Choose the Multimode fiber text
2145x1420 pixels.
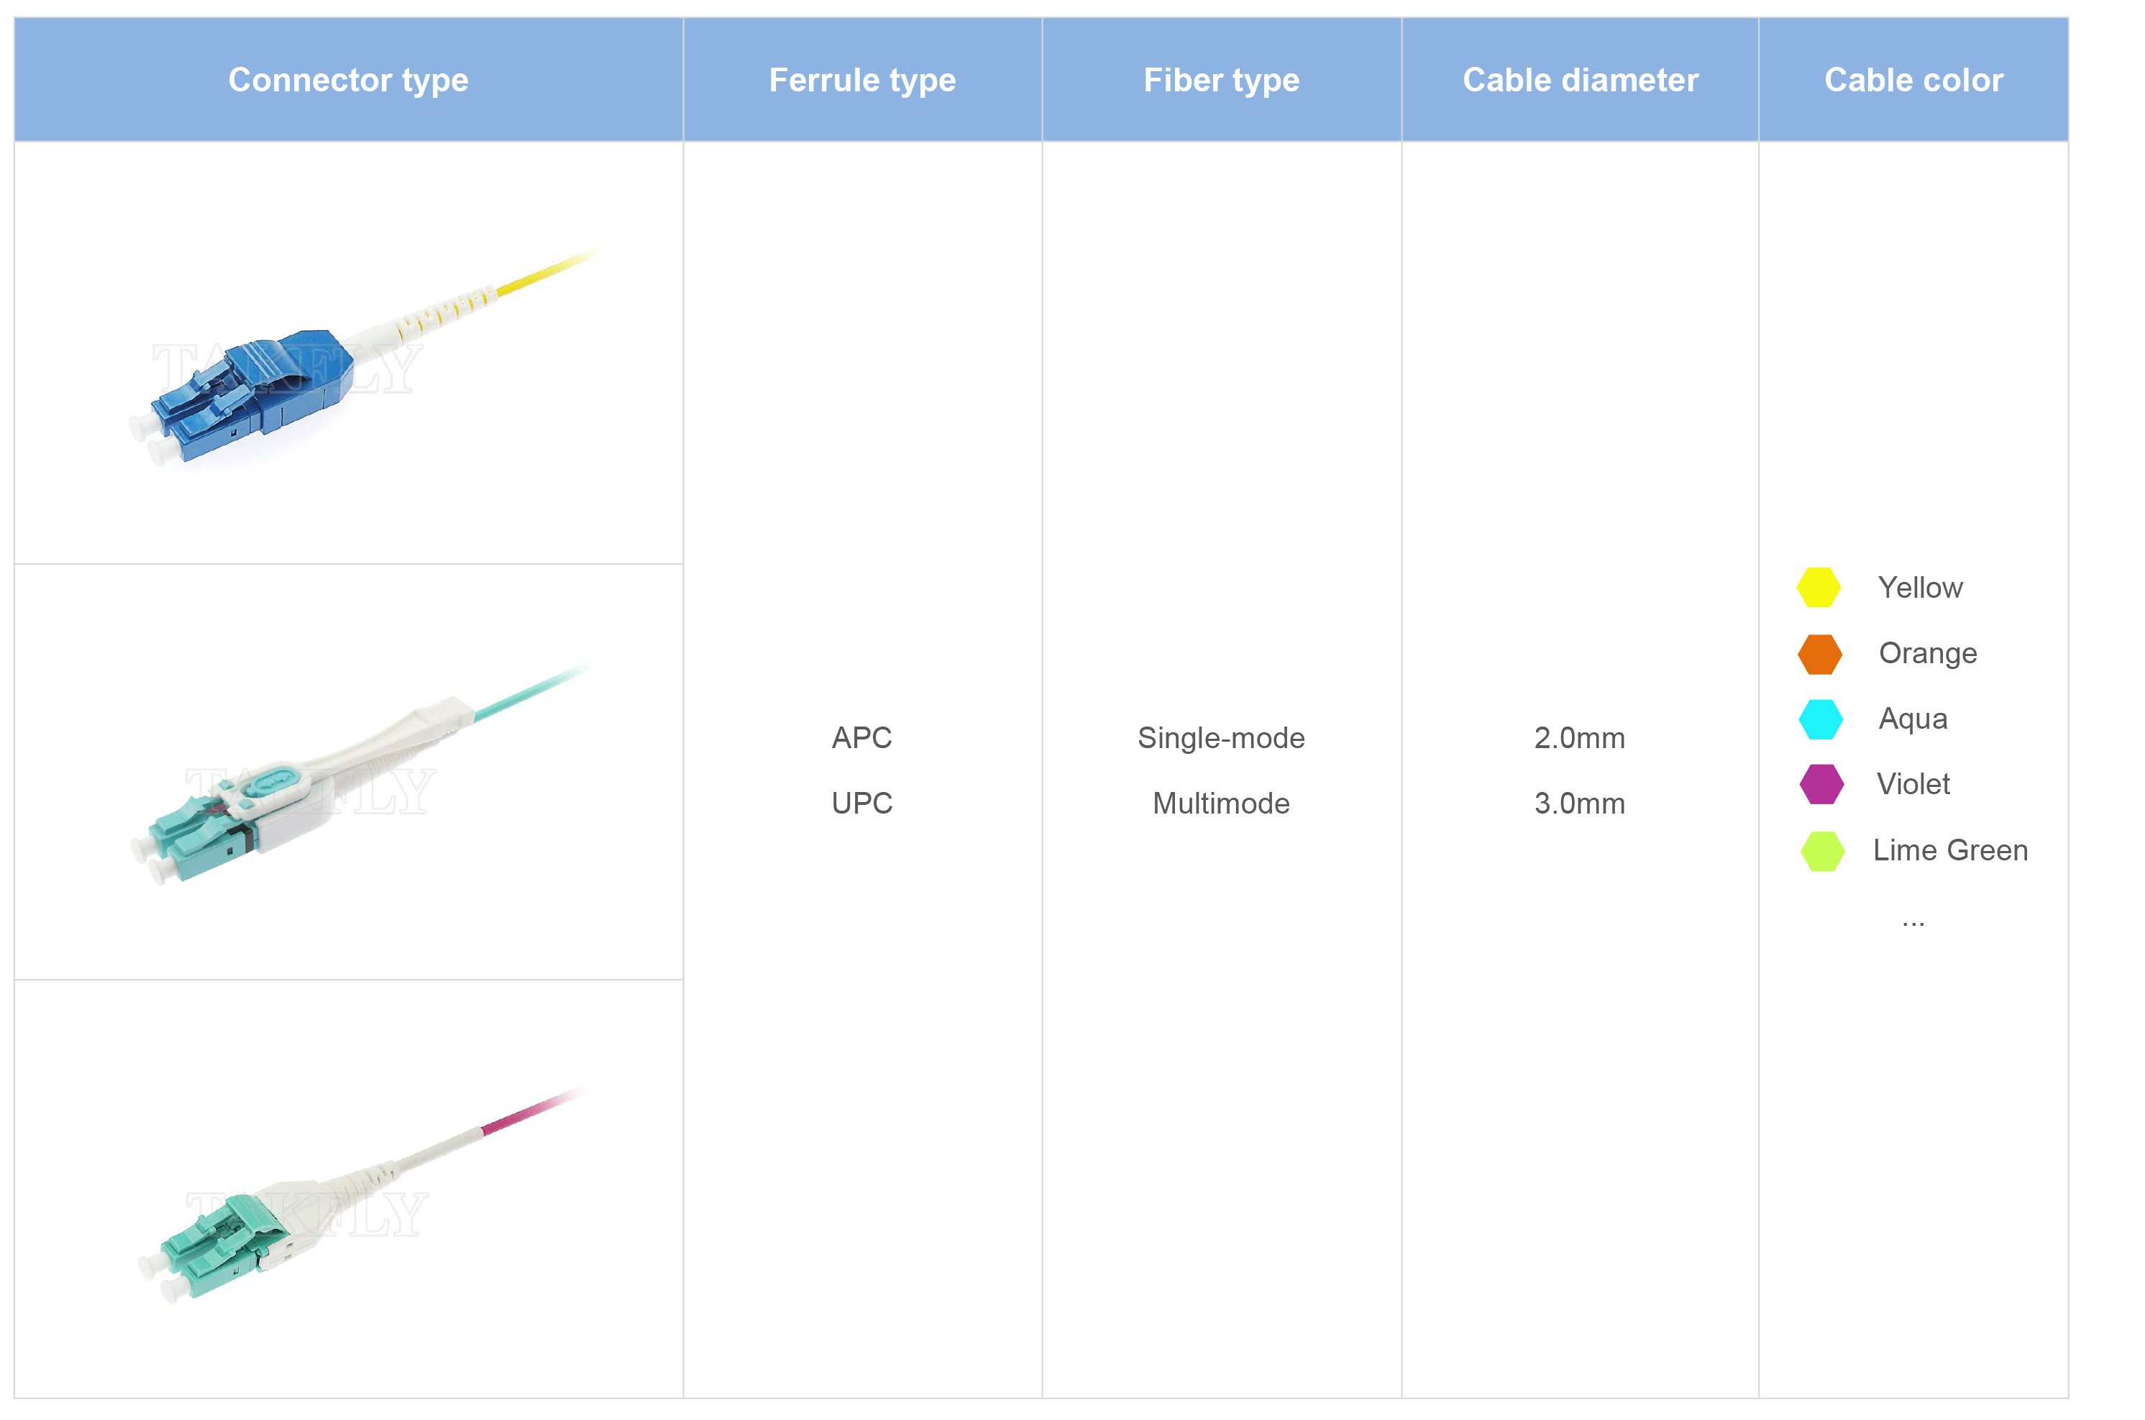pyautogui.click(x=1221, y=804)
